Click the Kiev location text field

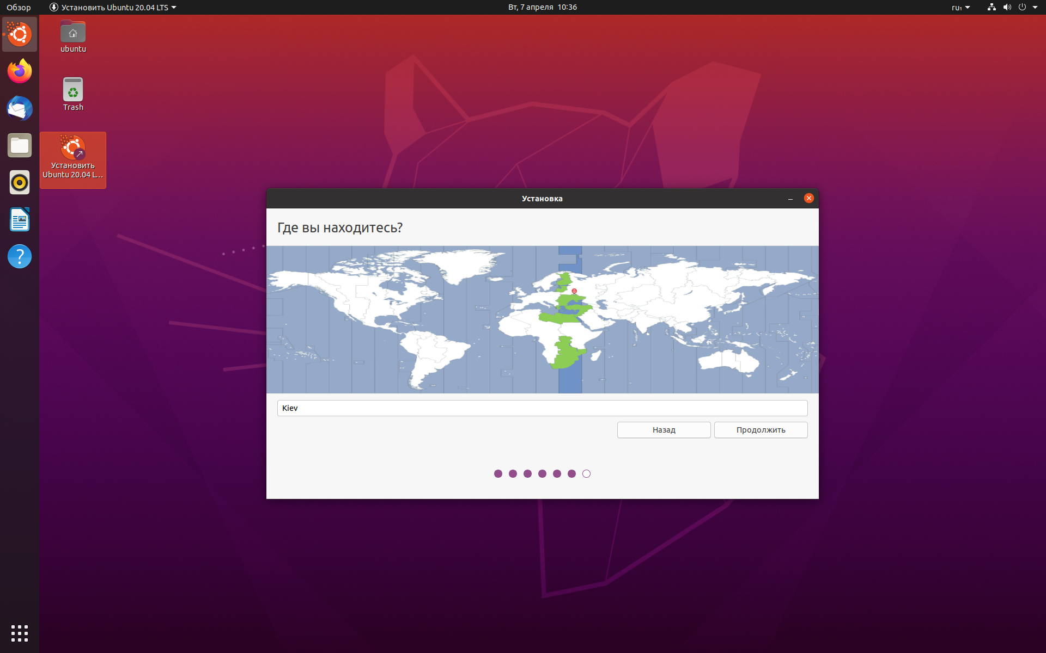[543, 408]
